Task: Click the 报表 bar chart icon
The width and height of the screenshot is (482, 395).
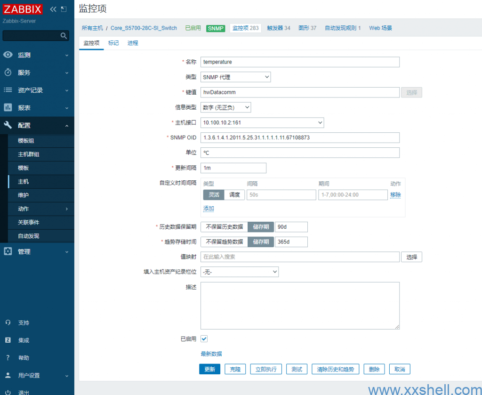Action: 8,108
